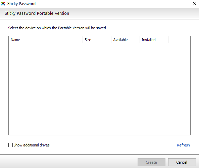Click the "Sticky Password Portable Version" heading
The height and width of the screenshot is (168, 199).
(37, 13)
